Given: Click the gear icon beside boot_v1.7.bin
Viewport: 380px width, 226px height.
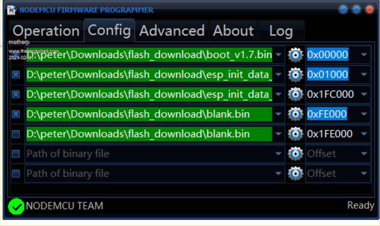Looking at the screenshot, I should pos(296,55).
